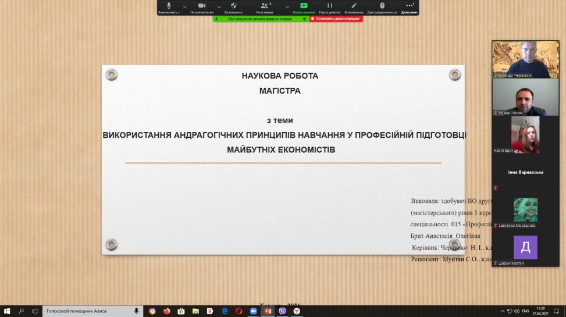The image size is (566, 317).
Task: Click the red Stop demonstration button
Action: pos(336,19)
